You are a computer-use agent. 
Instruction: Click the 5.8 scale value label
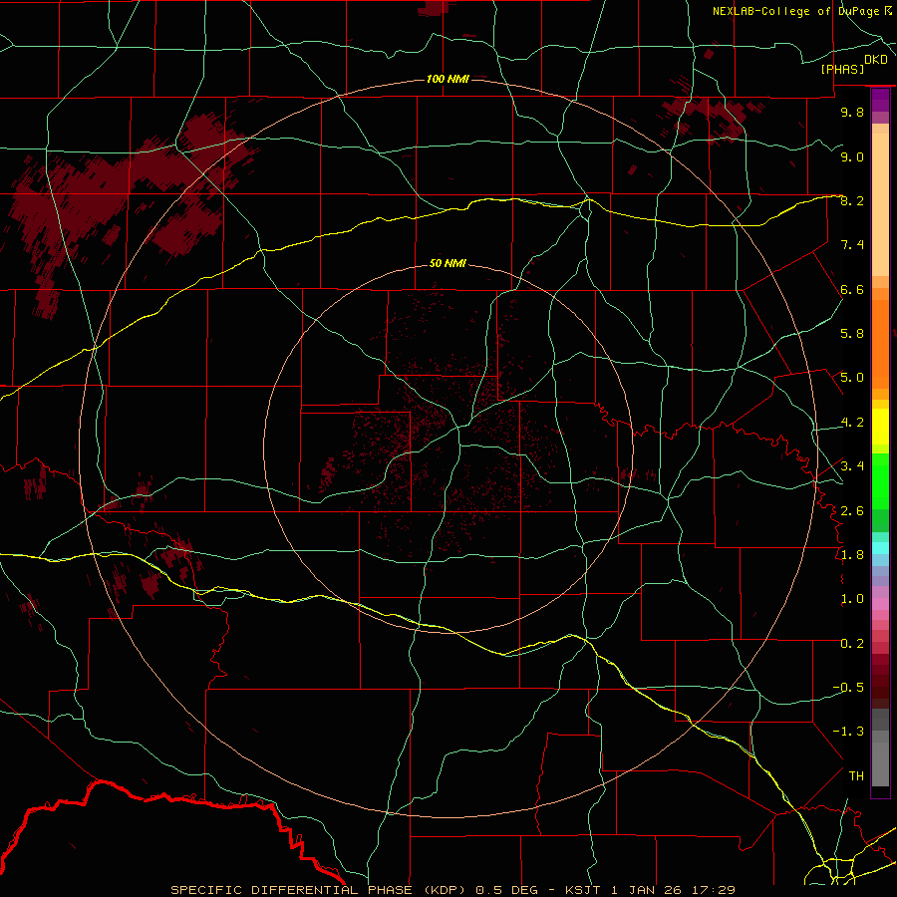pyautogui.click(x=852, y=334)
